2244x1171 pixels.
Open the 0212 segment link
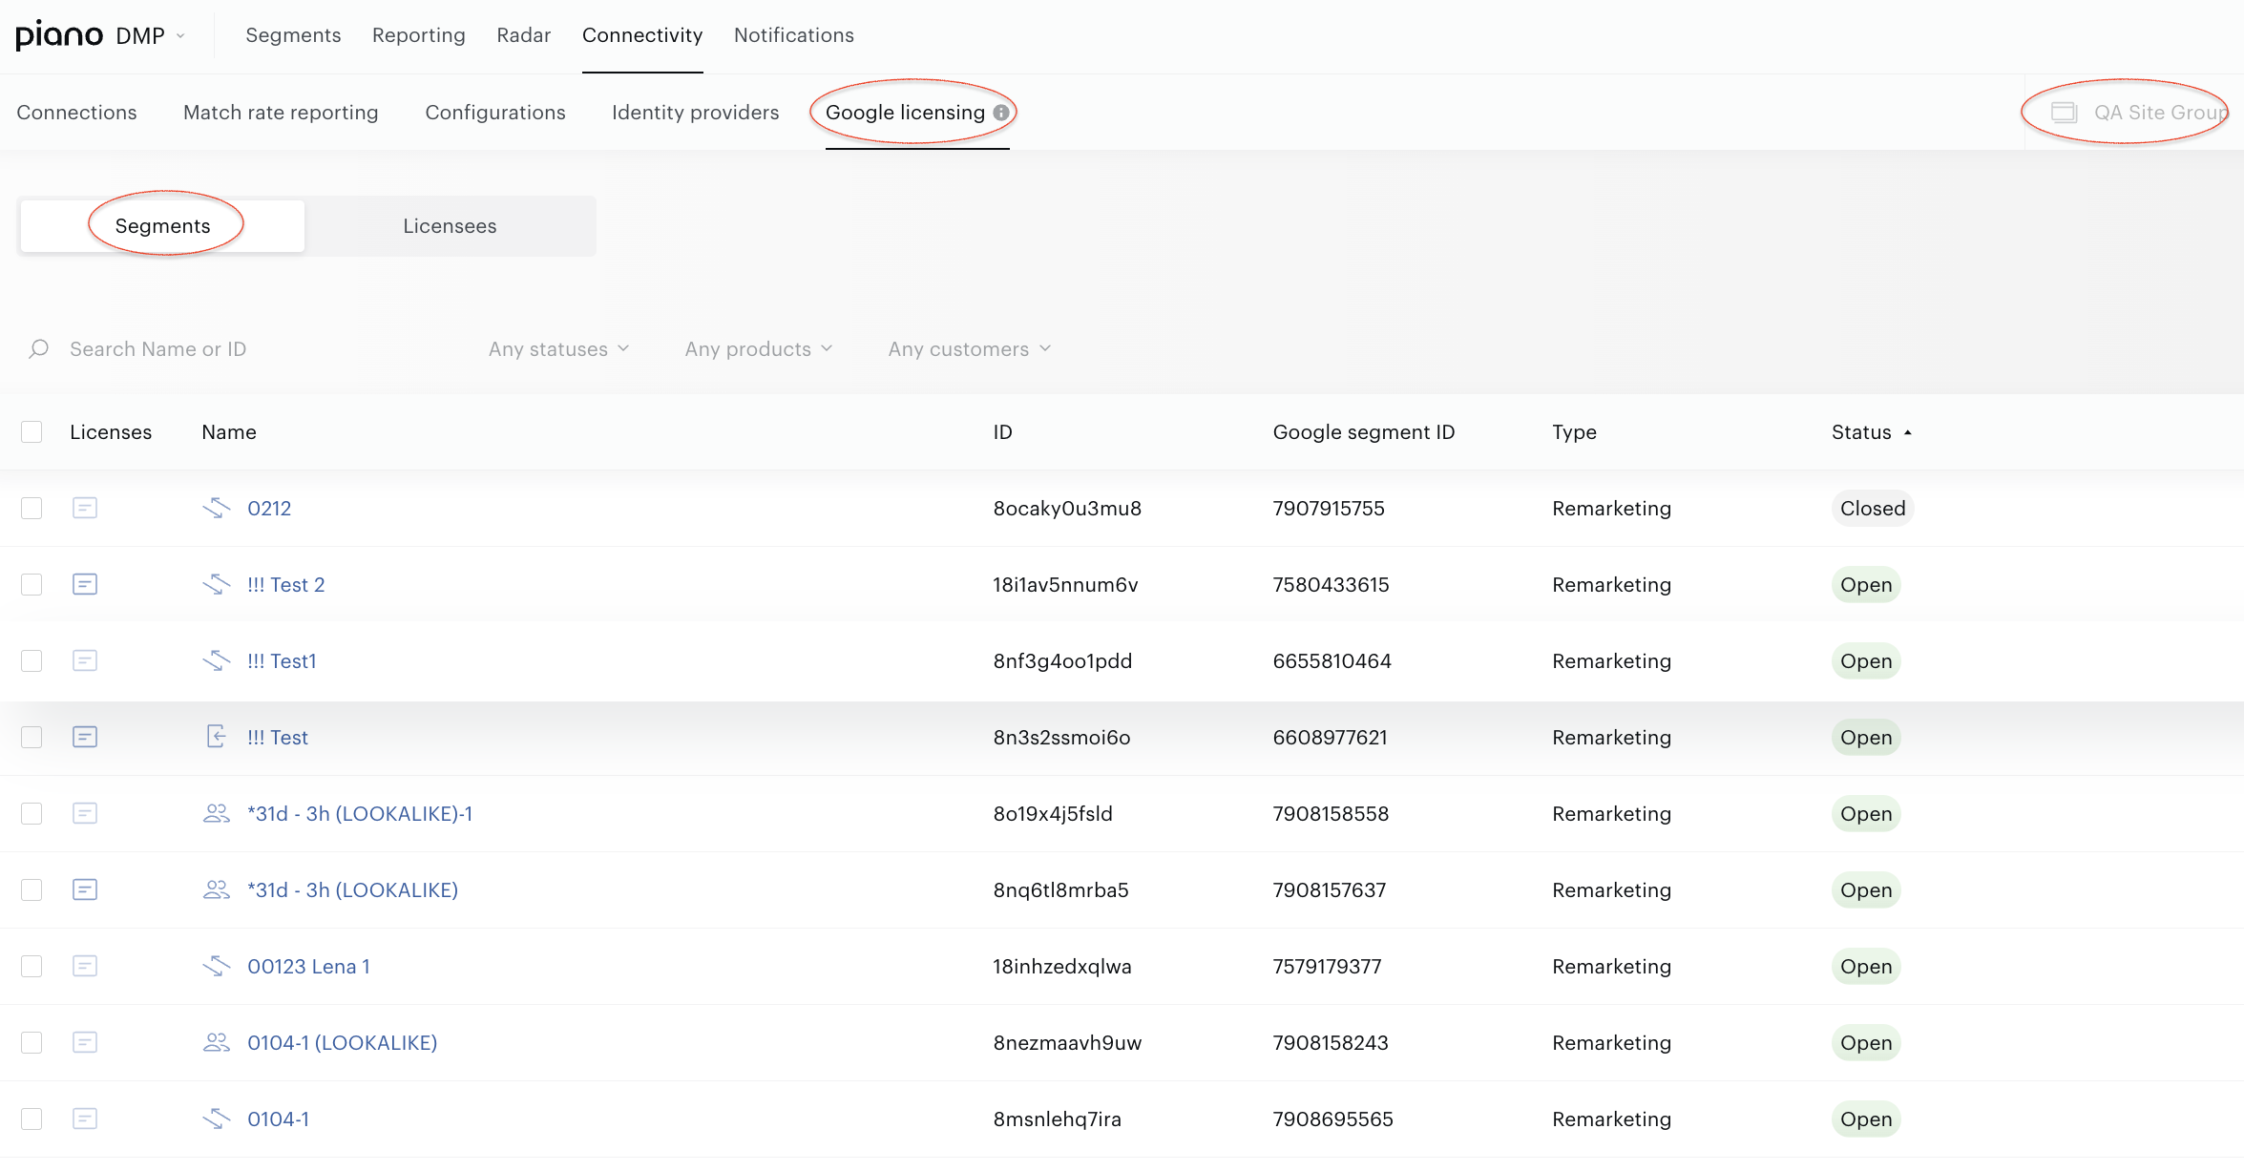point(269,509)
